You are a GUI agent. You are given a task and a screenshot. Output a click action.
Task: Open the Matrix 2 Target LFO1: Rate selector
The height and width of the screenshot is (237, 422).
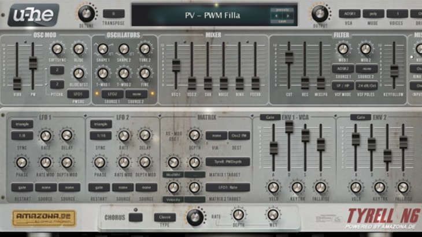(228, 187)
